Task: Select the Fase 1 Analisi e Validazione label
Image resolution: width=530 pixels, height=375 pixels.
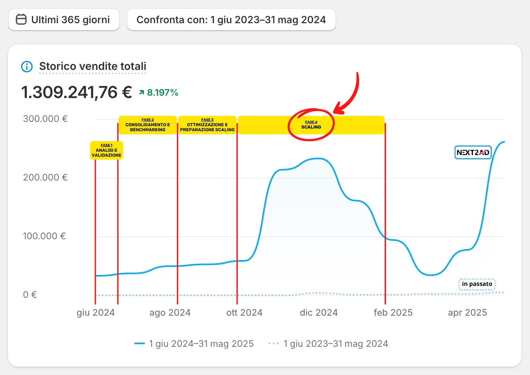Action: click(106, 150)
